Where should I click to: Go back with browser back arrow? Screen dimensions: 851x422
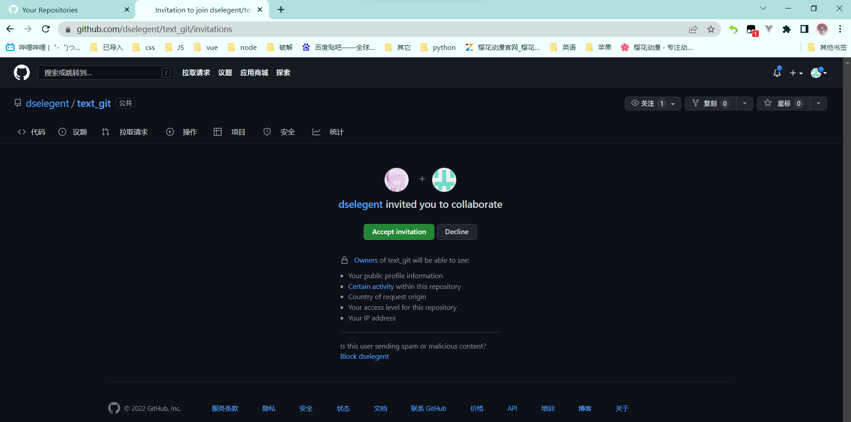click(10, 29)
